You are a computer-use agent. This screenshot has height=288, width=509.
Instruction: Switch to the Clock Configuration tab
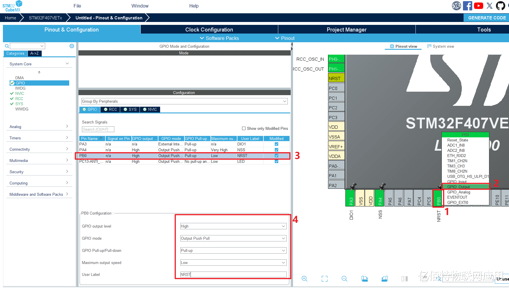[209, 29]
